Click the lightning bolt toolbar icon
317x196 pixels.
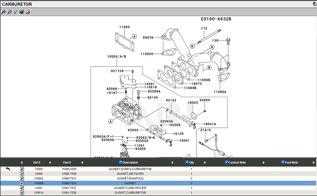tap(15, 12)
